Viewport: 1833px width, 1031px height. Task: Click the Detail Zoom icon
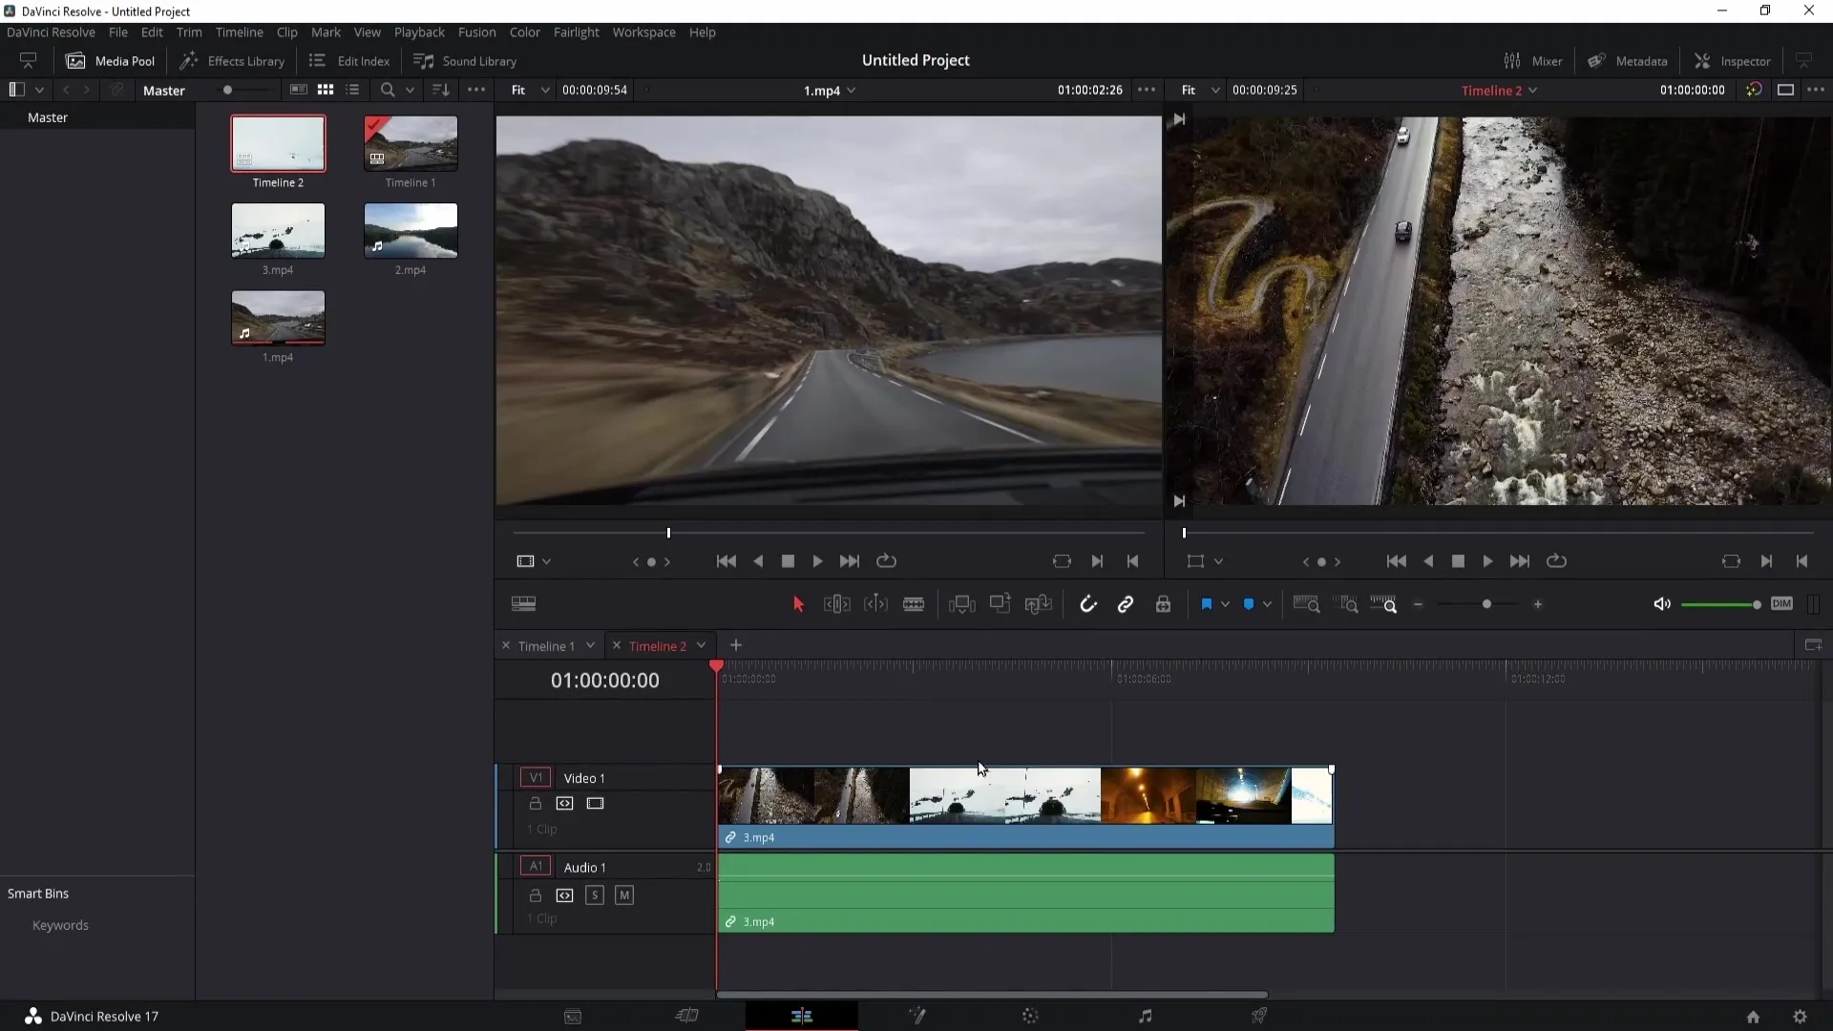(x=1346, y=604)
